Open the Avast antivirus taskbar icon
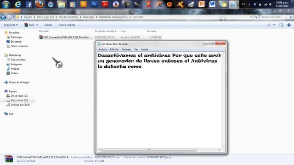 [x=180, y=4]
